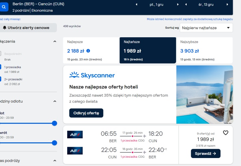Screen dimensions: 241x166
Task: Click the Skyscanner logo in ad
Action: (x=92, y=75)
